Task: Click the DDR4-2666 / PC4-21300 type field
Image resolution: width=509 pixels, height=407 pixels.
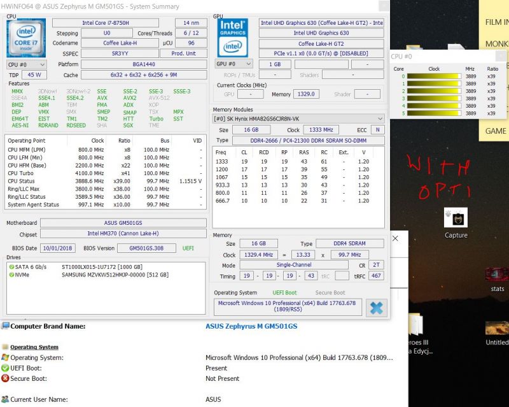Action: [309, 140]
